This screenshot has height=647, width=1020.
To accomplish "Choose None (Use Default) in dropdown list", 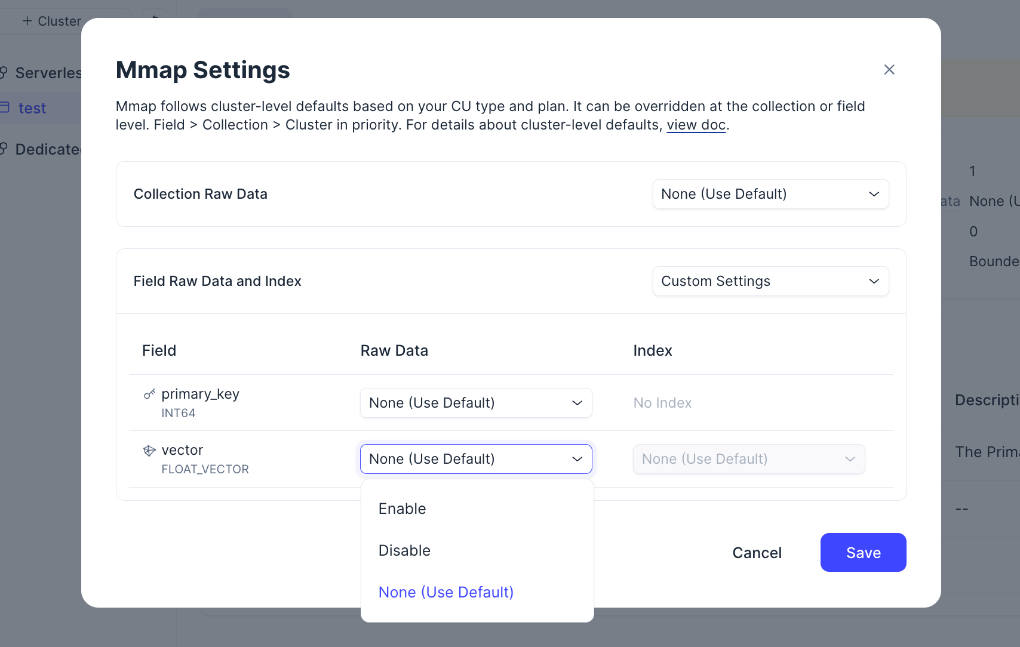I will click(x=446, y=593).
